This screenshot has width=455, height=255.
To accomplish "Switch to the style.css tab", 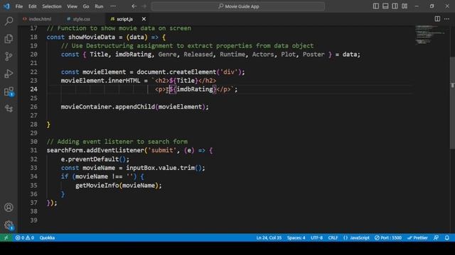I will pyautogui.click(x=79, y=19).
